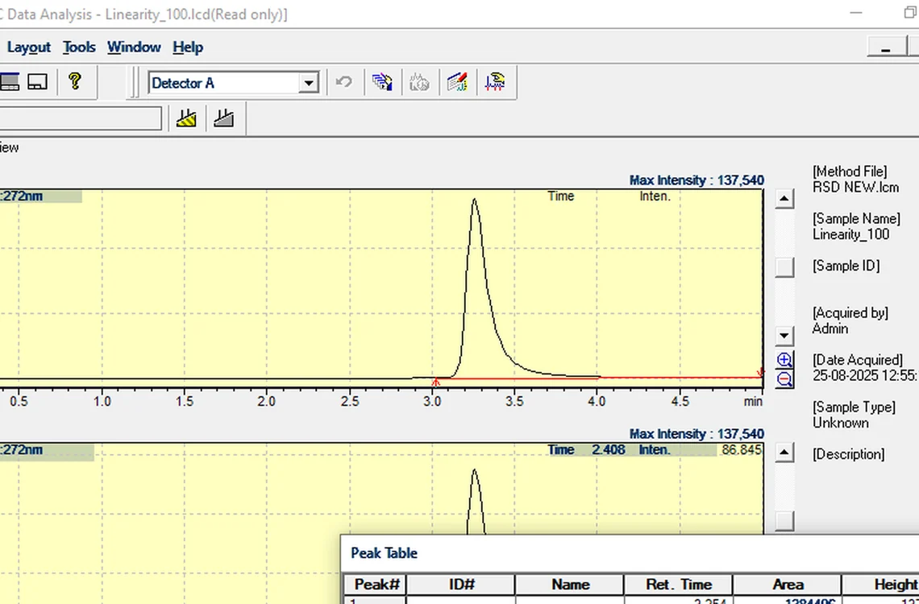This screenshot has width=919, height=604.
Task: Click the lower Max Intensity : 137,540 label
Action: click(x=697, y=434)
